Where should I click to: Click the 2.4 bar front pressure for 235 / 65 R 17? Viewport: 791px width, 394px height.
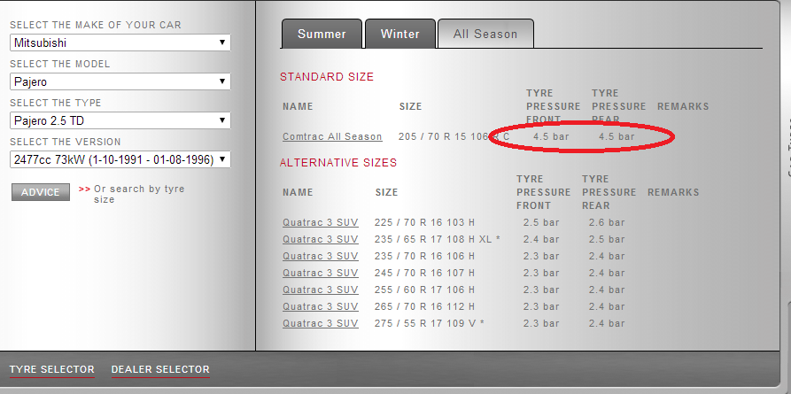[x=541, y=239]
